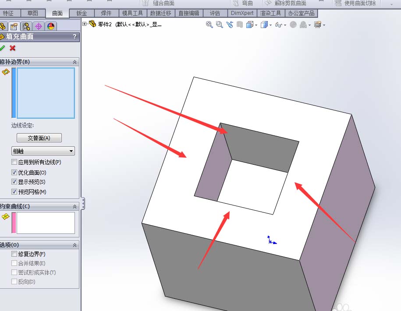This screenshot has width=401, height=311.
Task: Toggle 优化曲面 checkbox
Action: [x=14, y=173]
